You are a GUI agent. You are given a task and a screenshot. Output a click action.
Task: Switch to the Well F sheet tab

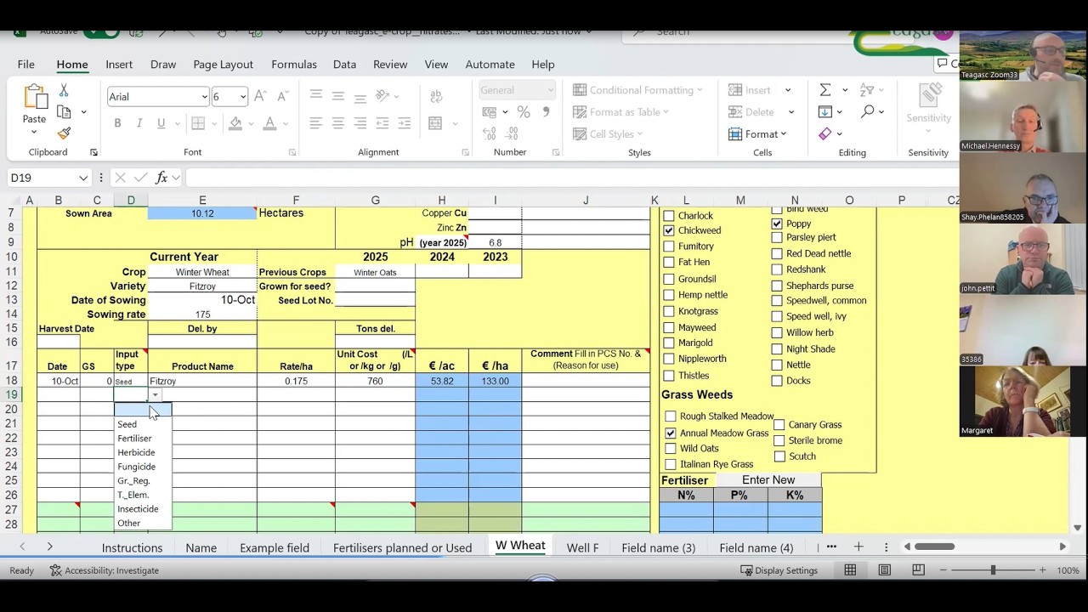582,547
